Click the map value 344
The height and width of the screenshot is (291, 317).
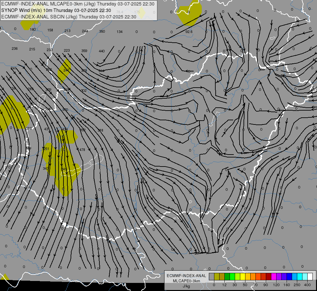(101, 71)
